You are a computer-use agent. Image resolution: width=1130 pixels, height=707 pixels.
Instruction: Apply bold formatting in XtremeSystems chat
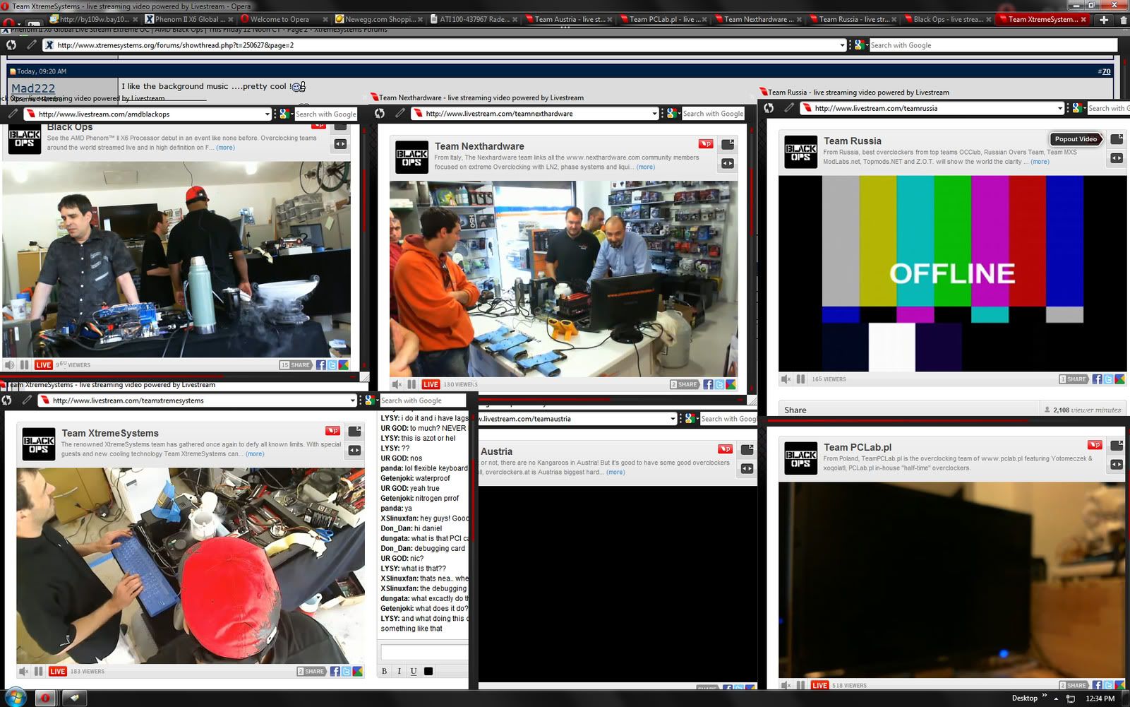385,671
